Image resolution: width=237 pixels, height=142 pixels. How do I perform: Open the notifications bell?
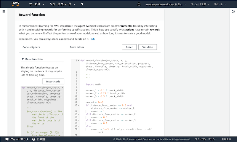pos(139,4)
